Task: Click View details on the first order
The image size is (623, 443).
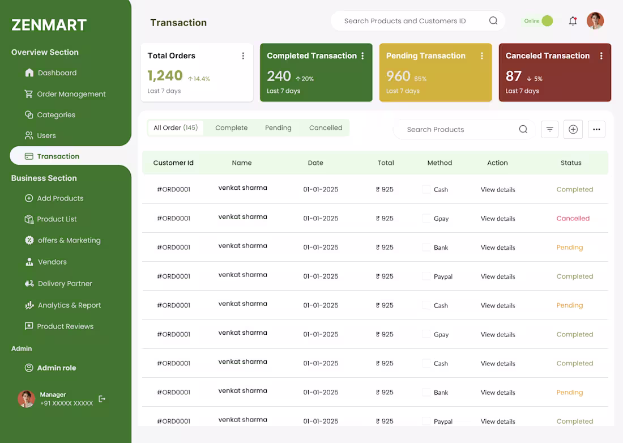Action: click(x=497, y=189)
